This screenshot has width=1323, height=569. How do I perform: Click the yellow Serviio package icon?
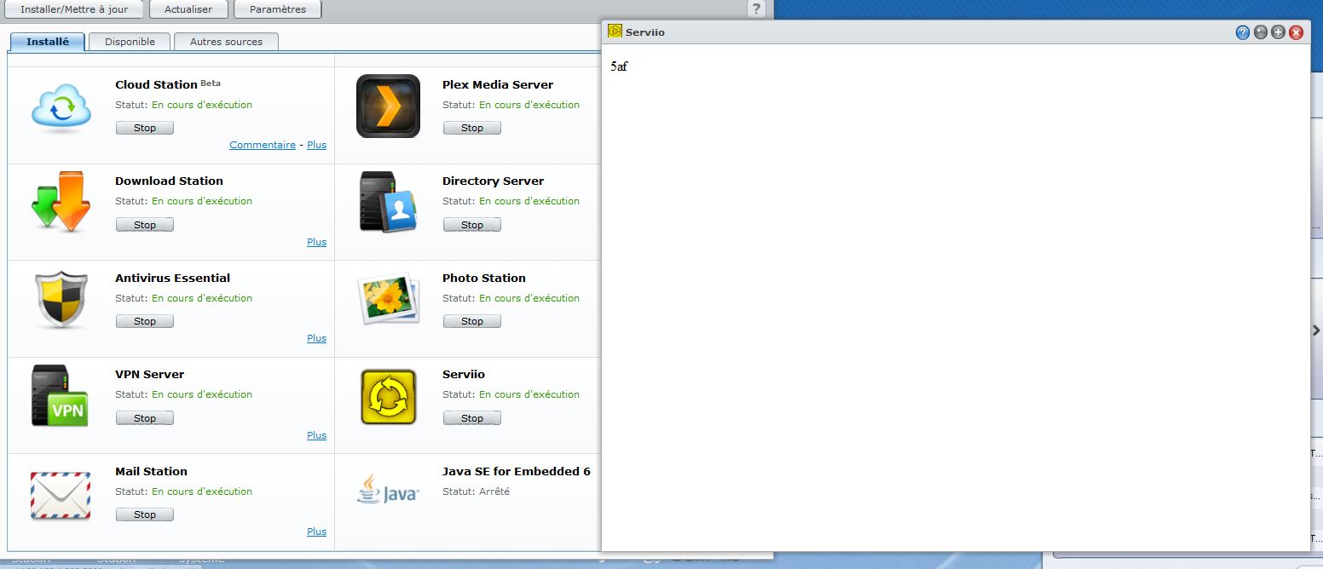pos(388,396)
